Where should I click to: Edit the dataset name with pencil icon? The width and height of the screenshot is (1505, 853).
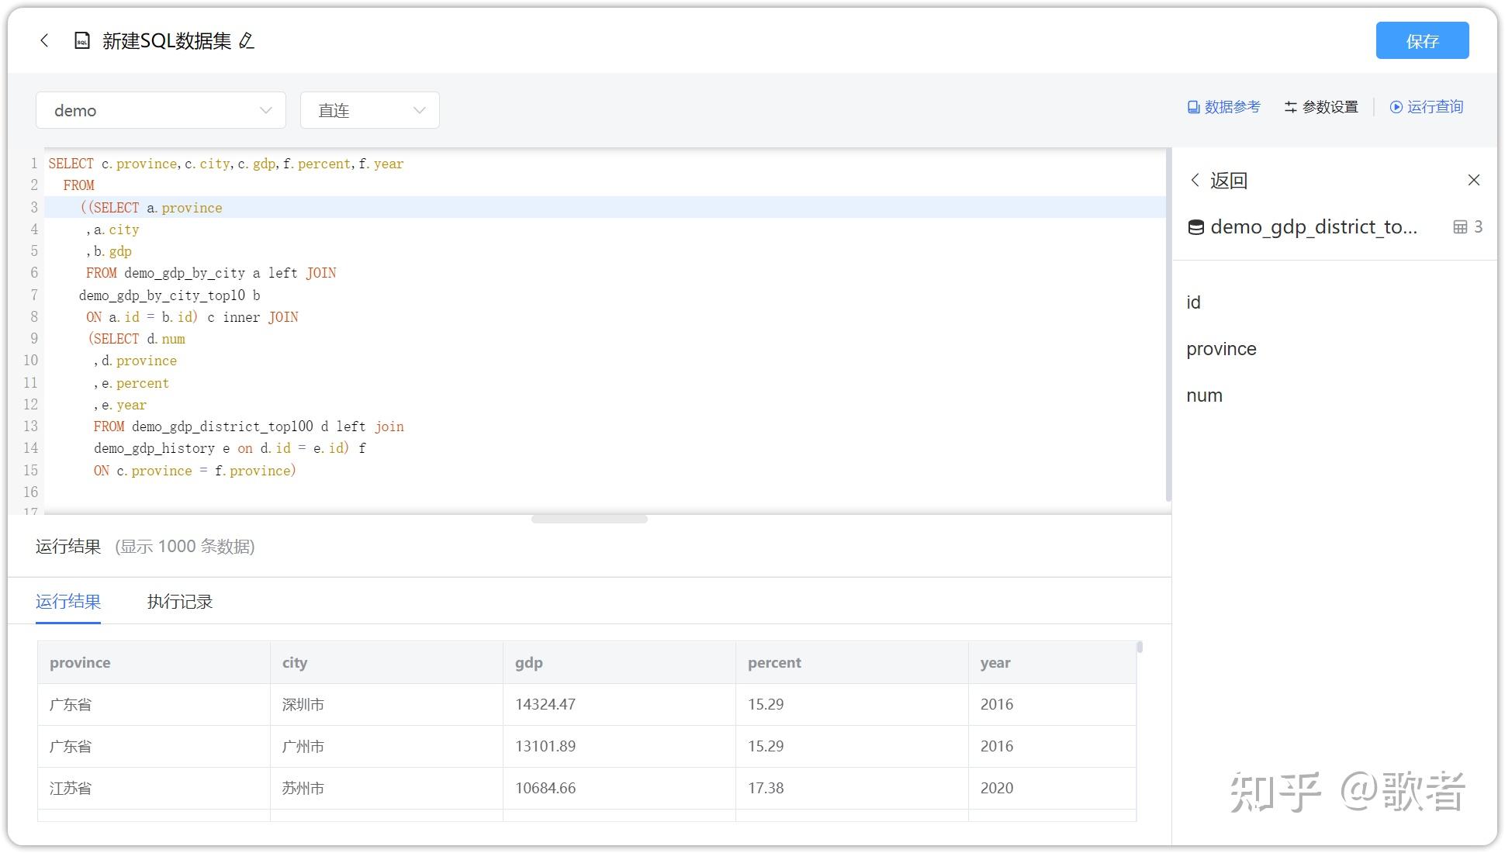pyautogui.click(x=247, y=41)
